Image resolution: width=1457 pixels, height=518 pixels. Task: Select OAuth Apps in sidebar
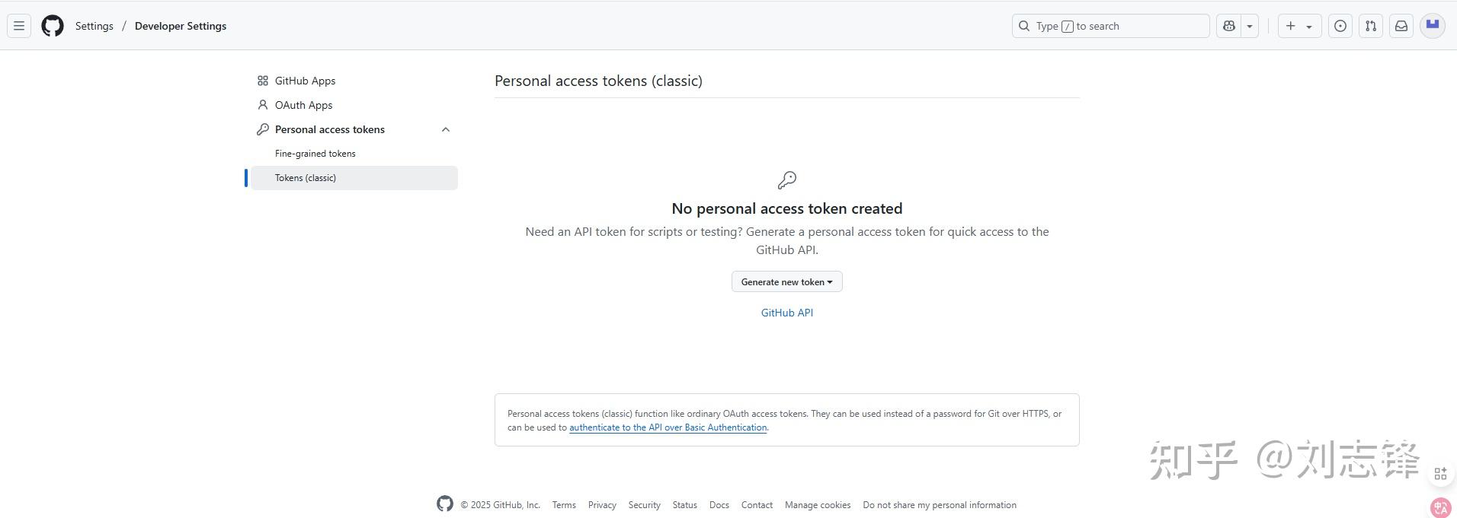click(x=303, y=105)
